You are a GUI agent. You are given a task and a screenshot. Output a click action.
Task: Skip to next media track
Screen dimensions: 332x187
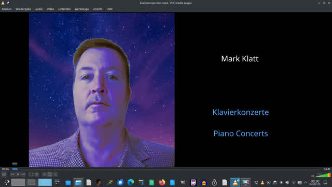(x=23, y=175)
